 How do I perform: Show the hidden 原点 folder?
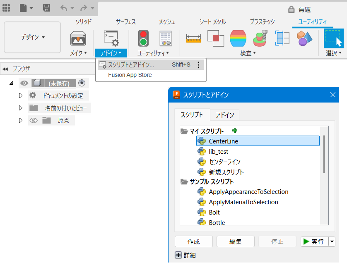34,120
